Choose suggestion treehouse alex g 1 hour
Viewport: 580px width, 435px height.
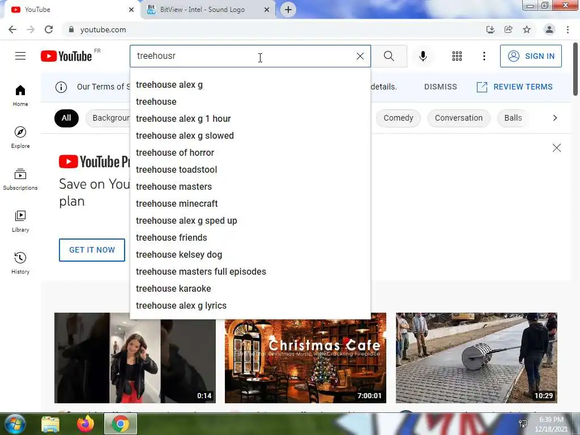(x=250, y=119)
